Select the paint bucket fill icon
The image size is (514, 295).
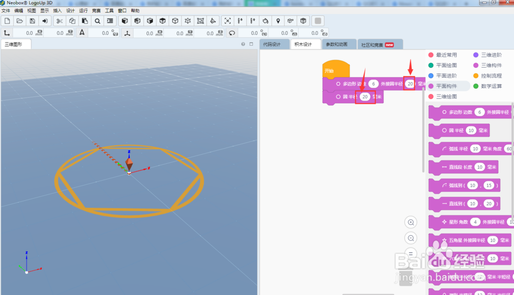tap(265, 21)
